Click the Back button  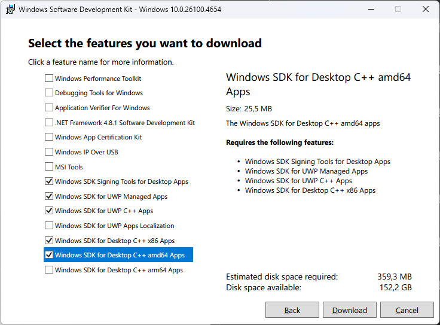[292, 310]
